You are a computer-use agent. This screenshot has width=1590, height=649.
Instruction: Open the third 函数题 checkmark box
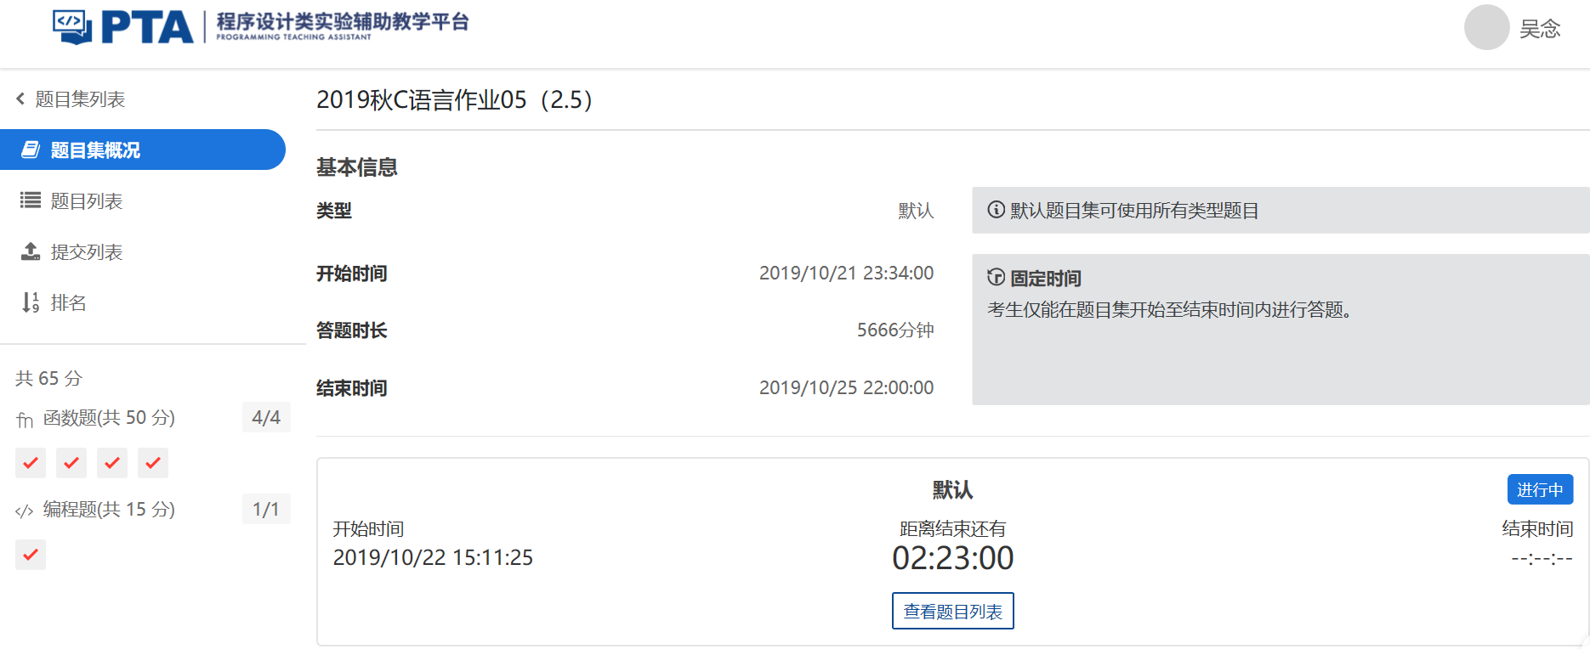(112, 463)
